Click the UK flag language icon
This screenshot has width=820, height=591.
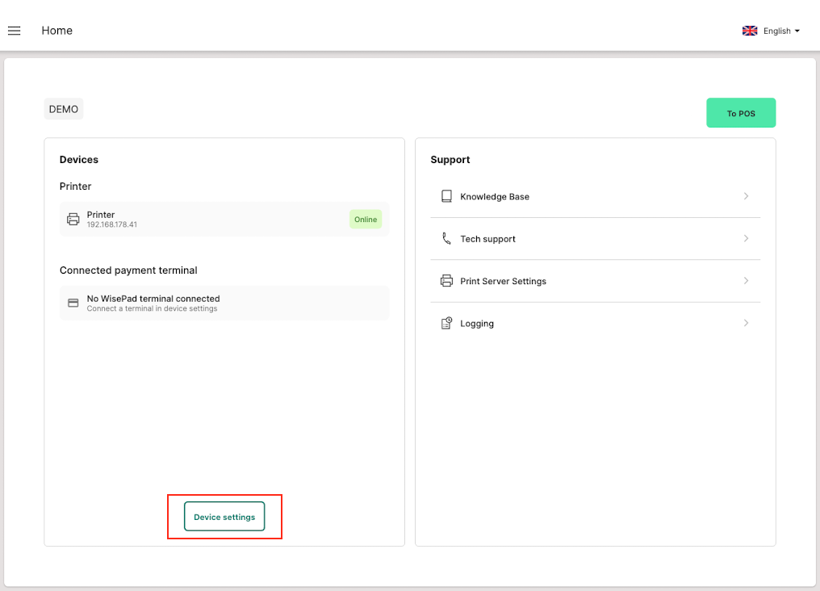[750, 31]
